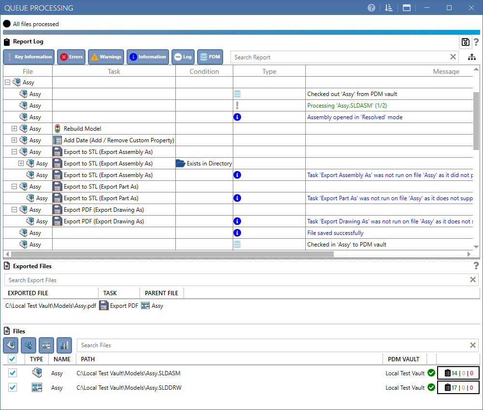Expand the Add Date custom property row

click(x=14, y=140)
